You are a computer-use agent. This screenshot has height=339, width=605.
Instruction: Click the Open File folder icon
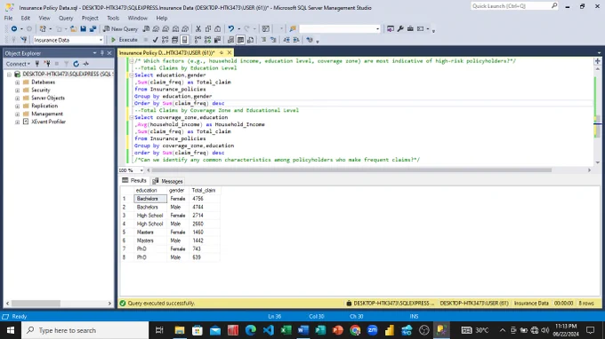tap(73, 29)
